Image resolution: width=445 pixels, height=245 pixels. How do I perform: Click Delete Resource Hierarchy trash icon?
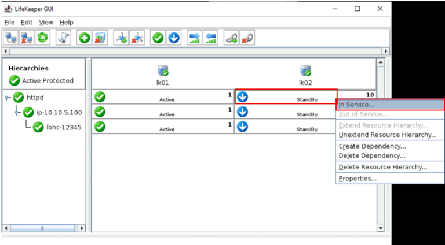point(100,38)
